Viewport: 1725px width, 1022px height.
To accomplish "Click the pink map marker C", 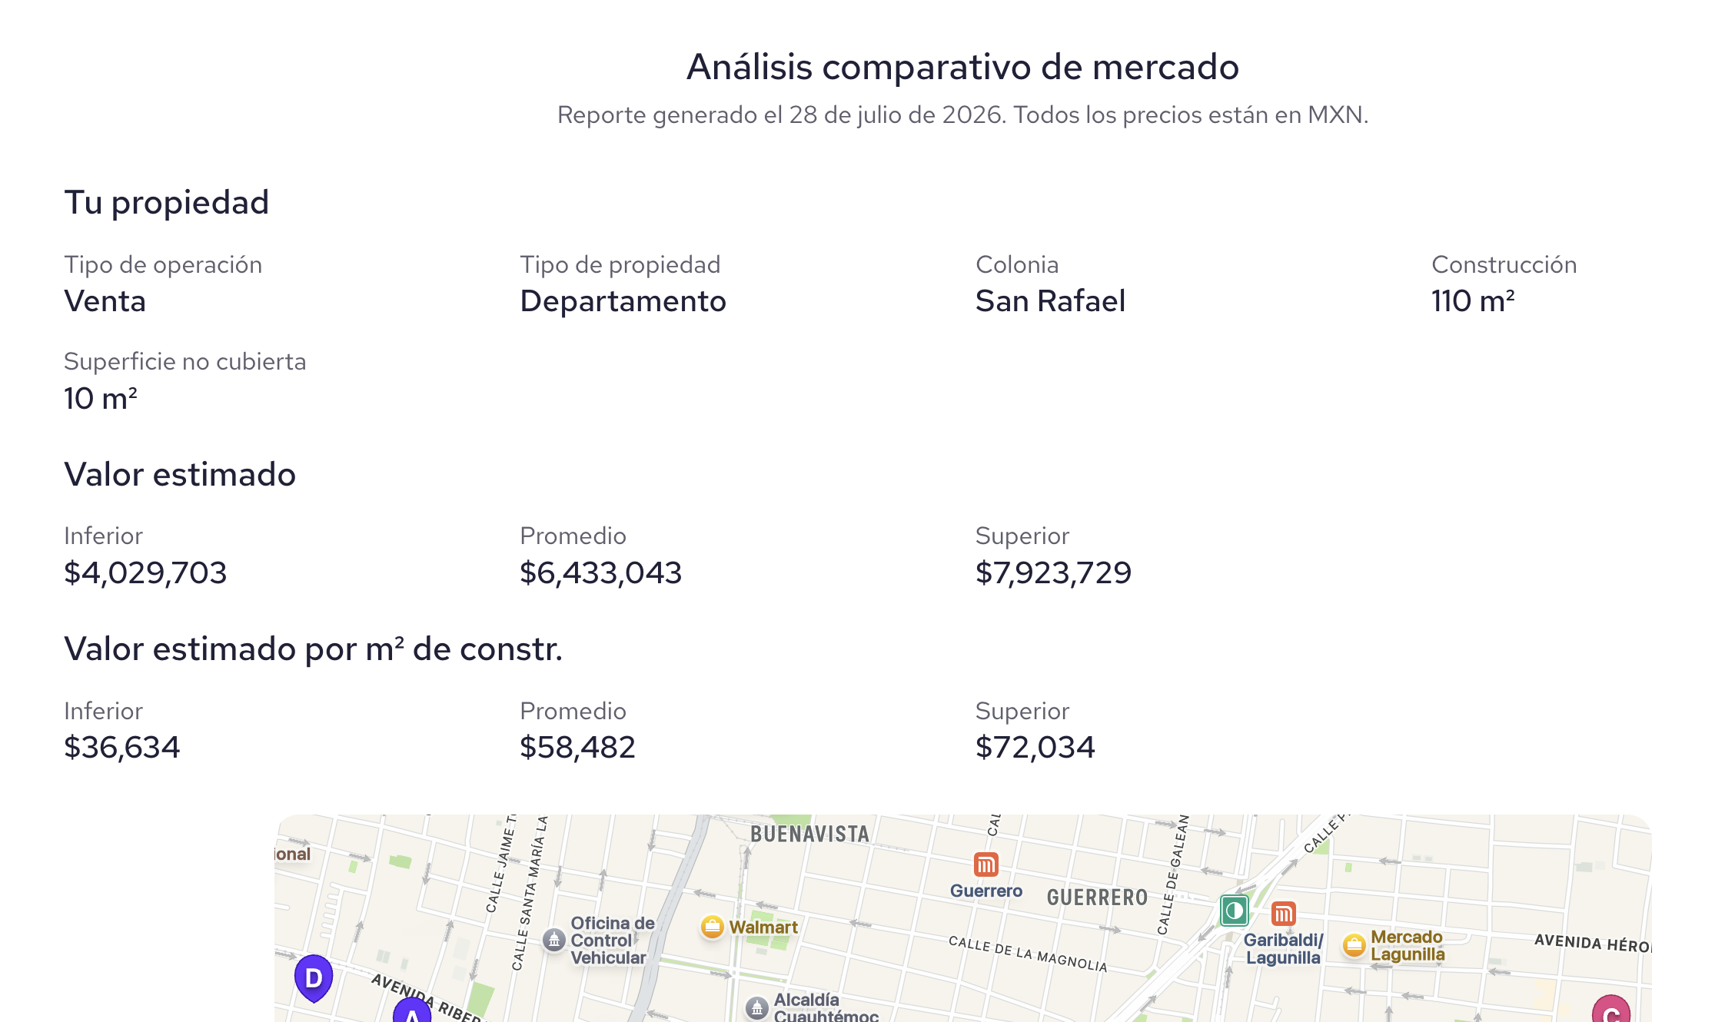I will pos(1611,1009).
